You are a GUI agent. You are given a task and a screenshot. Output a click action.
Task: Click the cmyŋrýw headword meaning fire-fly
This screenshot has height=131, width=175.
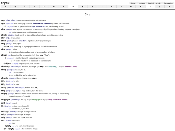[6, 100]
